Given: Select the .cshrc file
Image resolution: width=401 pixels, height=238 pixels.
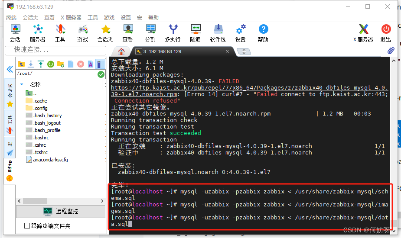Looking at the screenshot, I should click(x=36, y=145).
